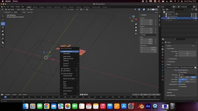The width and height of the screenshot is (198, 111).
Task: Open the Object Mode dropdown
Action: coord(11,10)
